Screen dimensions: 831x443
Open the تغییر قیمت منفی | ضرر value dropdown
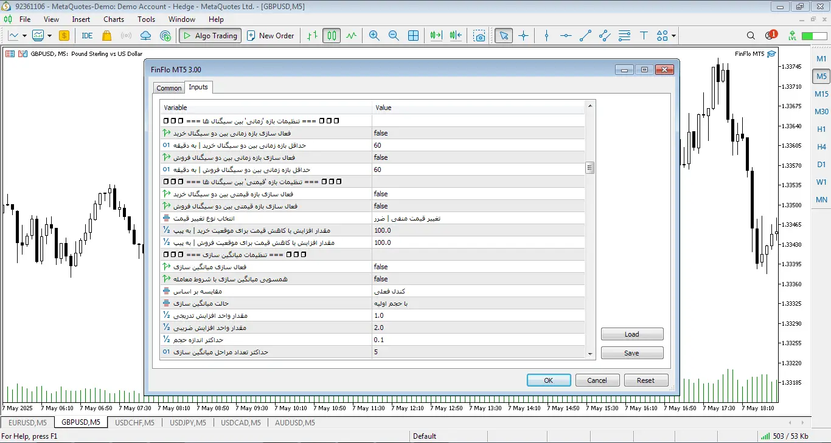click(x=478, y=218)
